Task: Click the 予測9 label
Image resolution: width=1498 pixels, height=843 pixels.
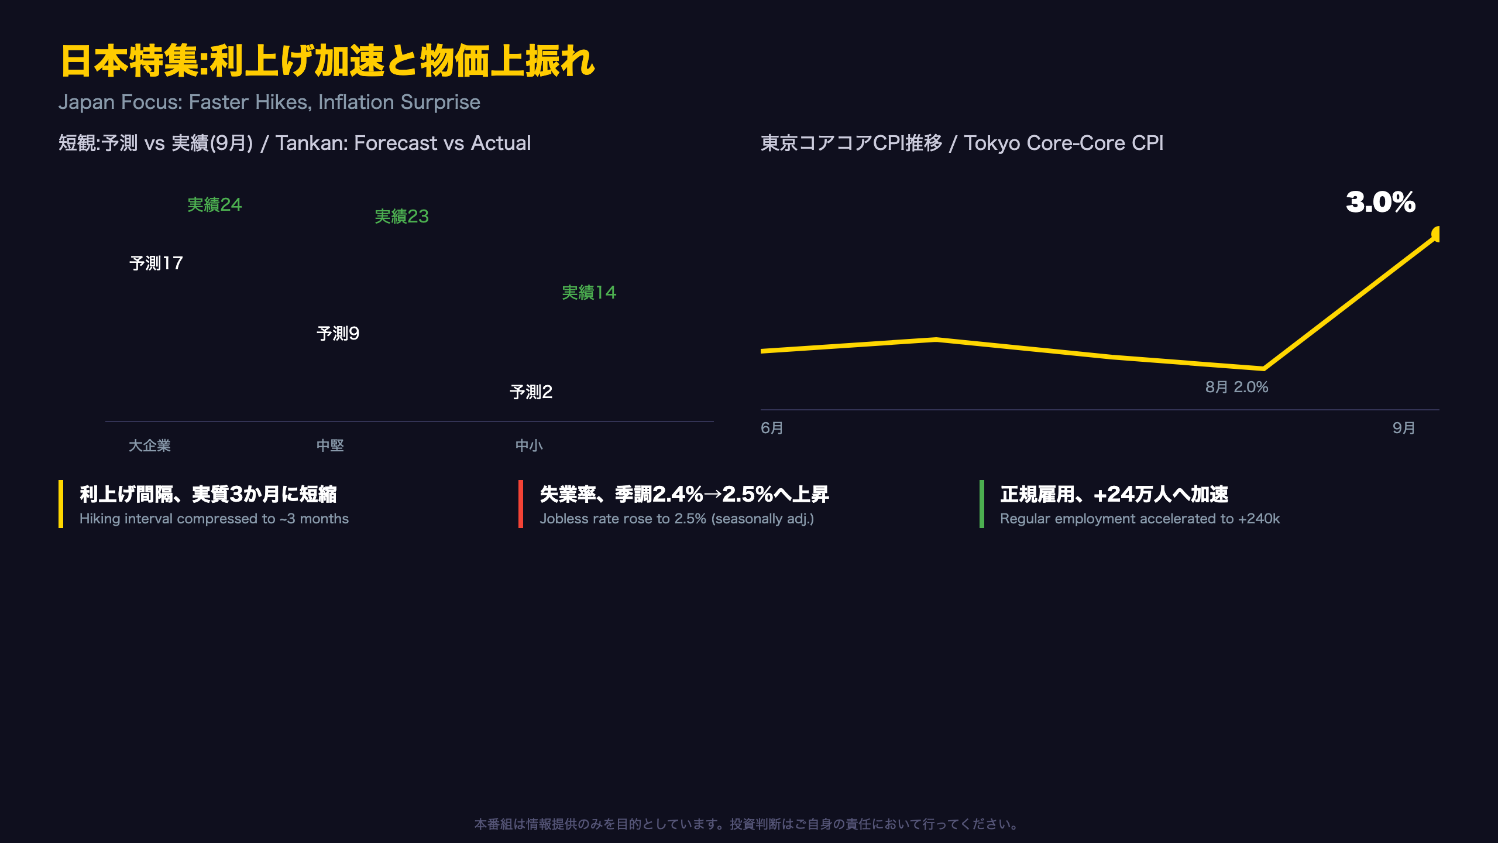Action: (338, 334)
